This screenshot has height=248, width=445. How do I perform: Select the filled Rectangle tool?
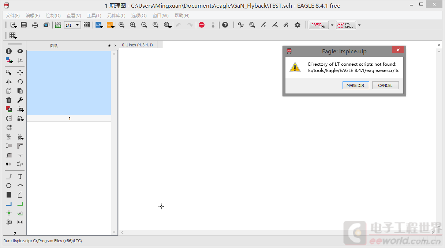[9, 195]
